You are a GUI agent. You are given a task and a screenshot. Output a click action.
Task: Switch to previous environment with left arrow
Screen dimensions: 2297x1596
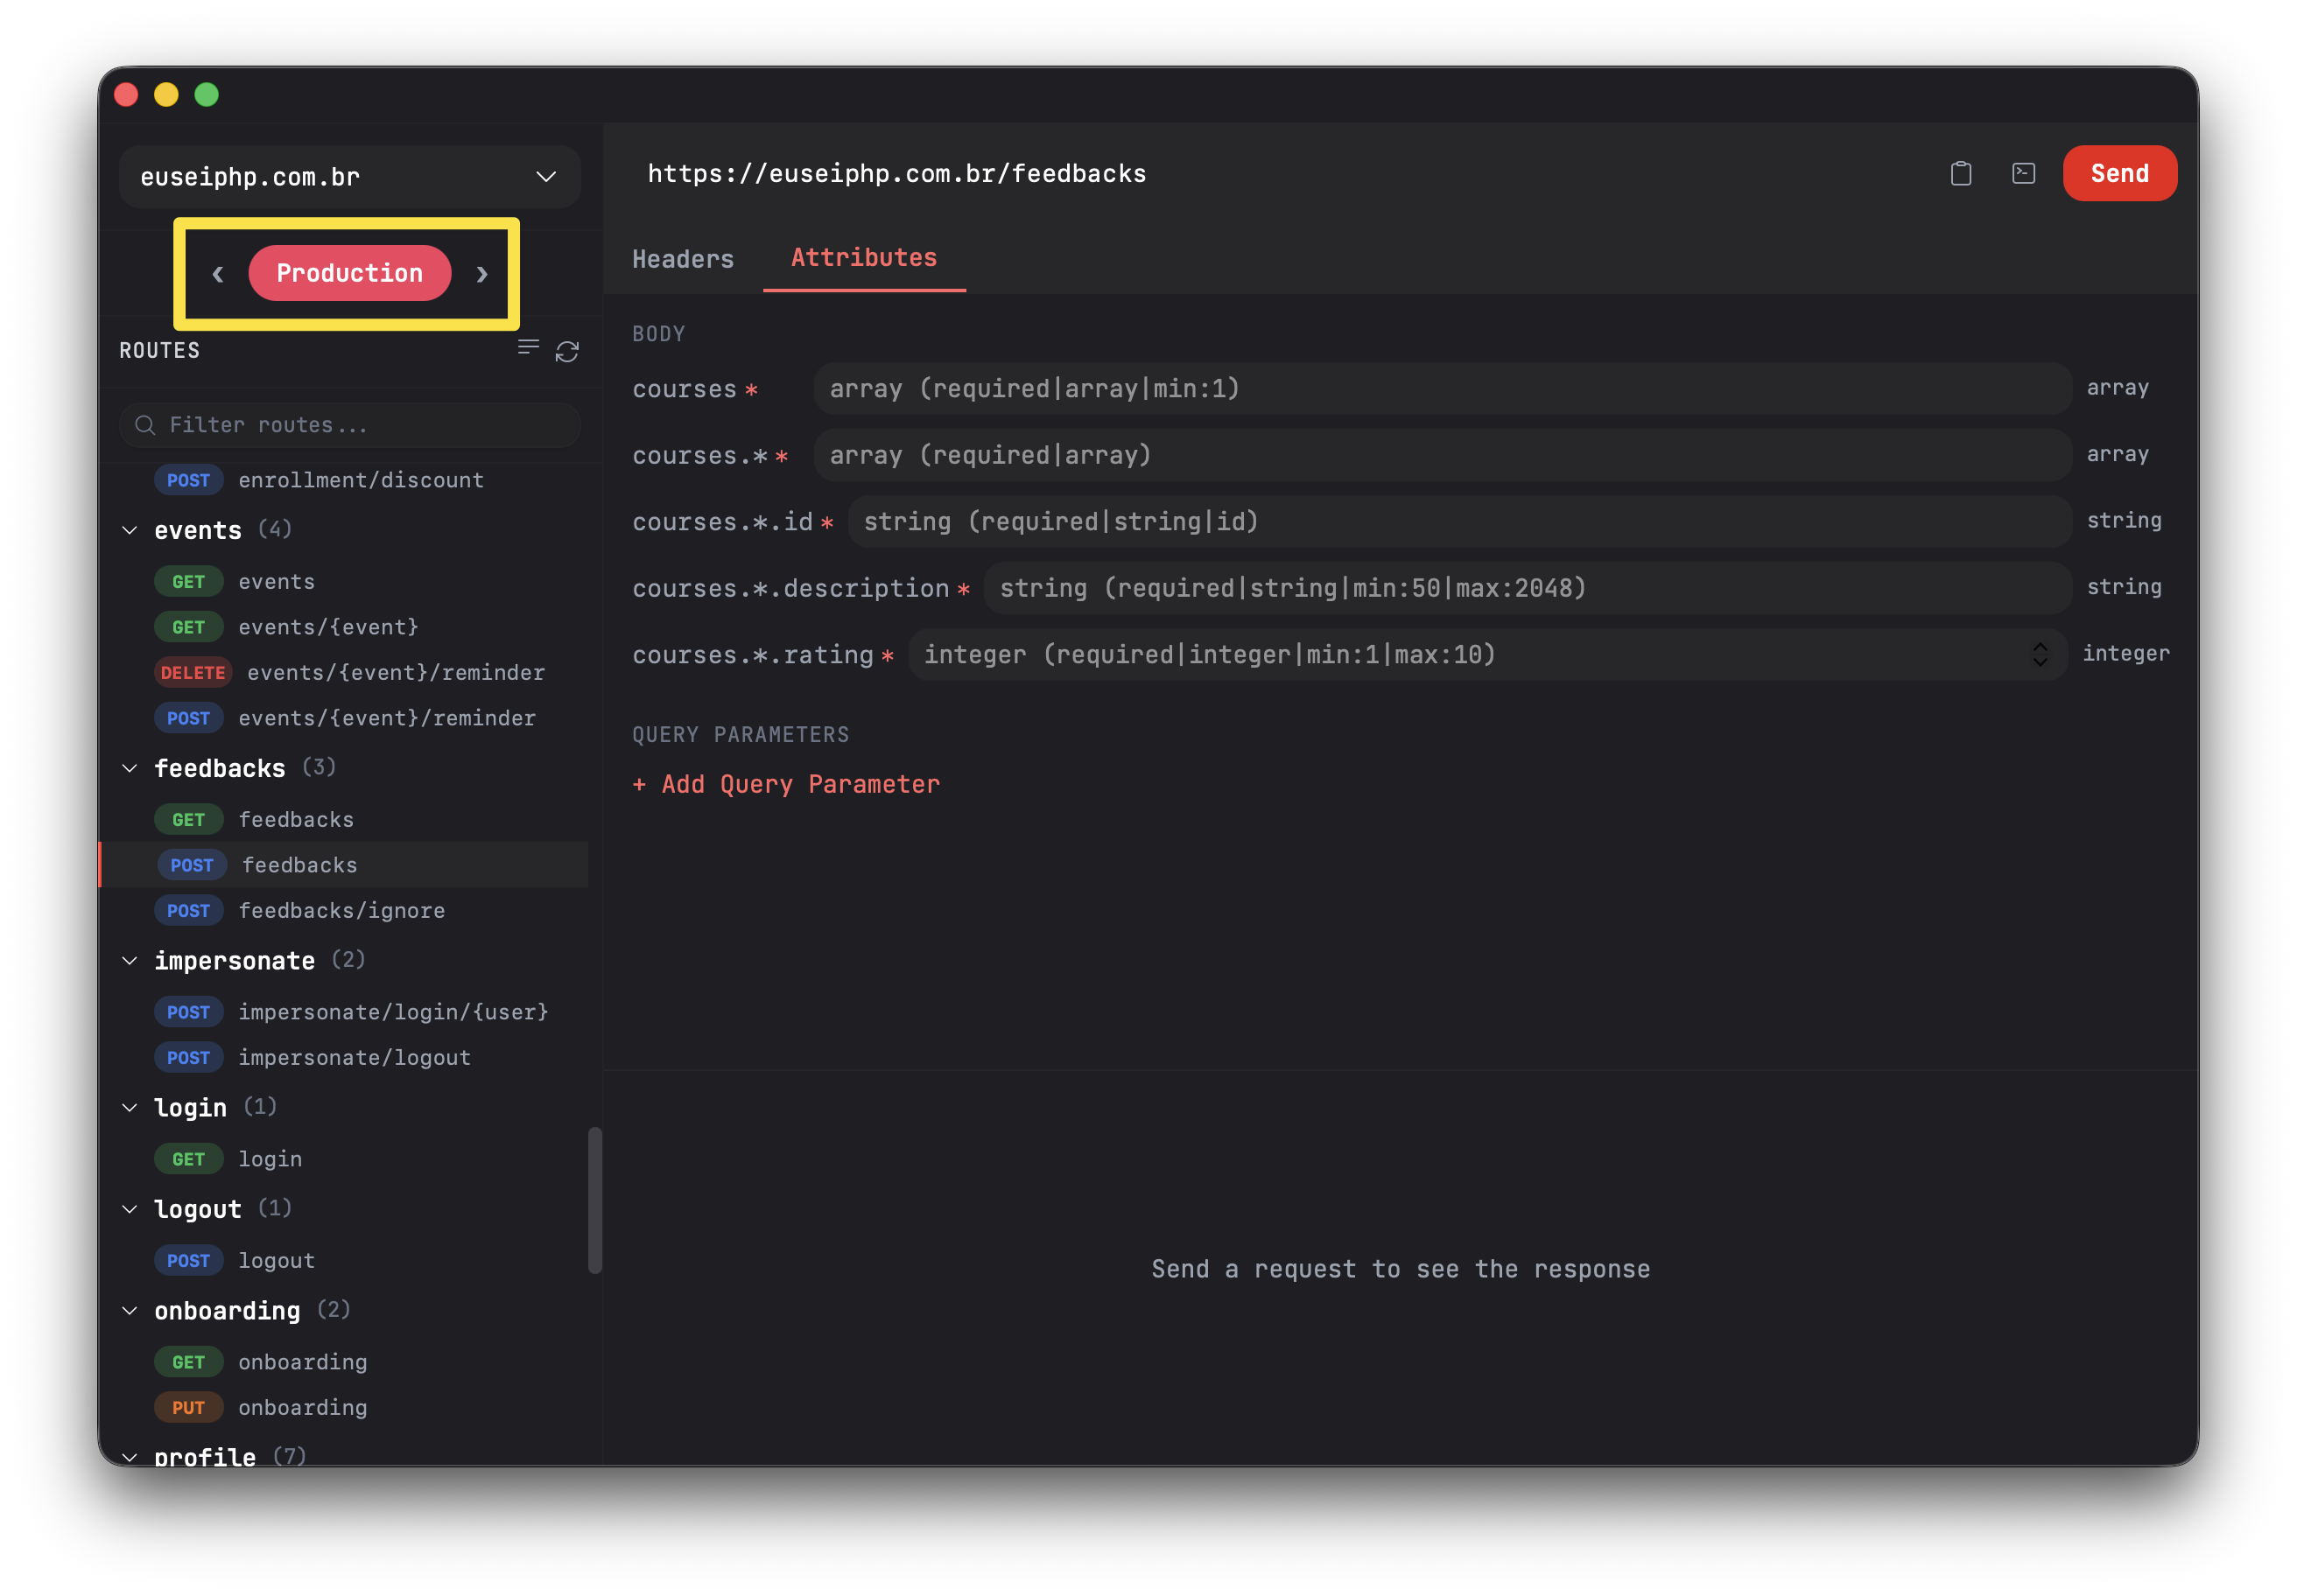pos(217,274)
